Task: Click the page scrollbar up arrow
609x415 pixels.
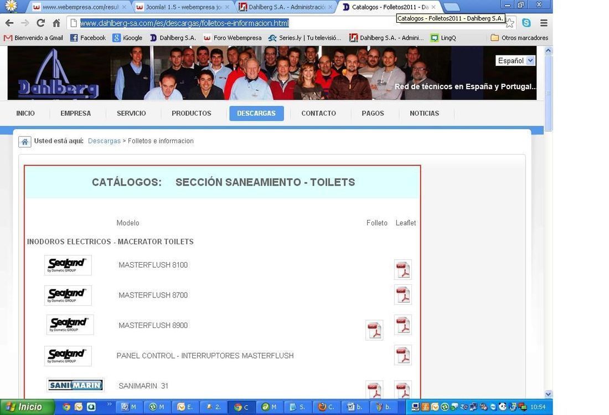Action: click(x=548, y=50)
